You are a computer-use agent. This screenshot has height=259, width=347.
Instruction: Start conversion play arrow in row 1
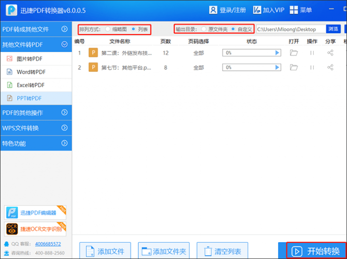(277, 53)
